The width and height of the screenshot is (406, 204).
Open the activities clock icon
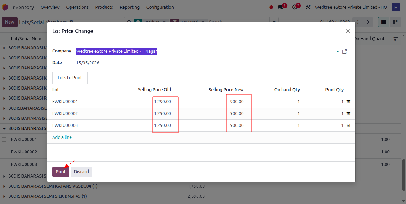295,7
